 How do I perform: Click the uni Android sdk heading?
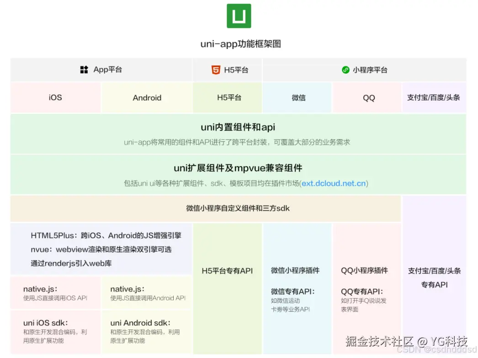click(x=140, y=323)
